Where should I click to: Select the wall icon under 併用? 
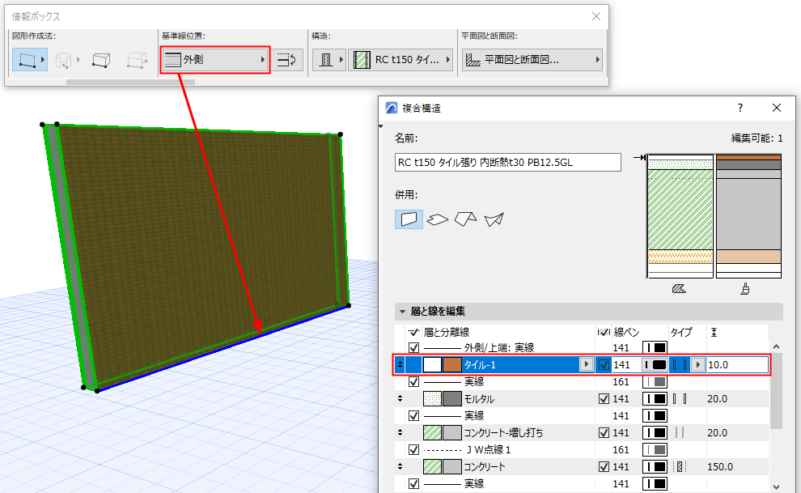[409, 219]
